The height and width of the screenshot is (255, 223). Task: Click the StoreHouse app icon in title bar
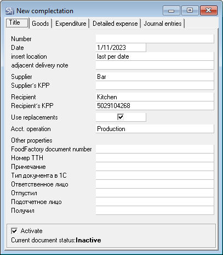point(9,11)
